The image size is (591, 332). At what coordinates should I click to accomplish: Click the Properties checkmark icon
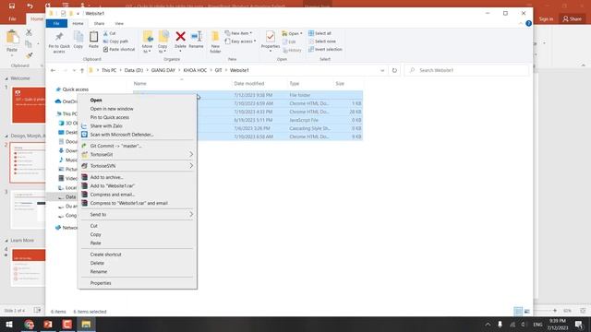click(x=271, y=37)
